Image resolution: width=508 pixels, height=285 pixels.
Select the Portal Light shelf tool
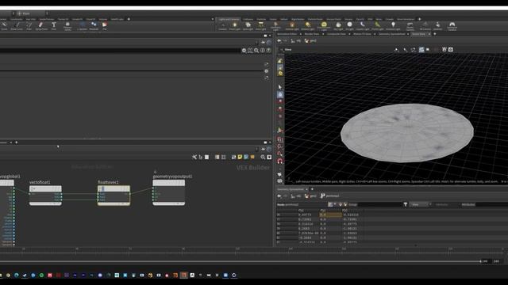378,26
